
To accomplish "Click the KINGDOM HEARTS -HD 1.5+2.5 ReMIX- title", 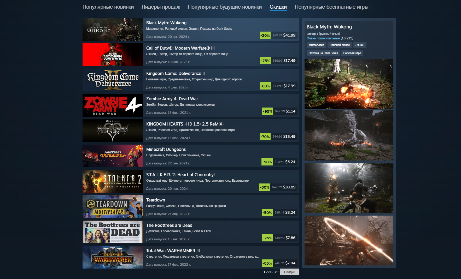I will click(185, 124).
